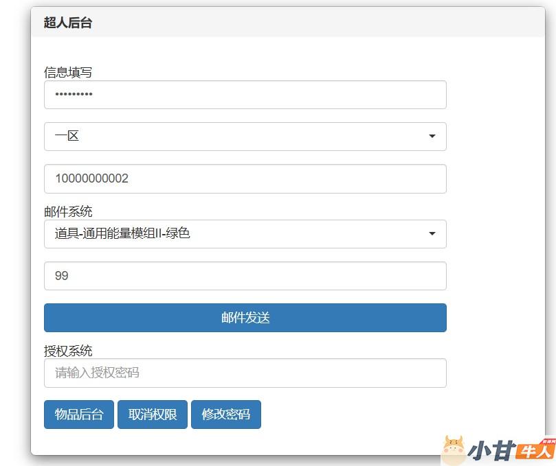This screenshot has width=556, height=466.
Task: Click the 取消权限 button
Action: coord(153,415)
